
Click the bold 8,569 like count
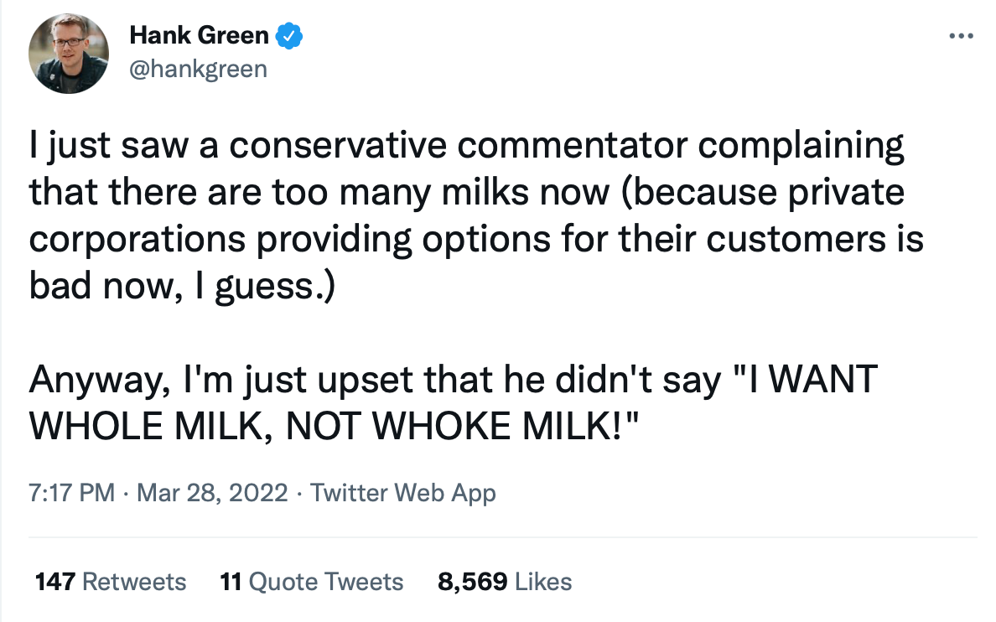tap(473, 581)
